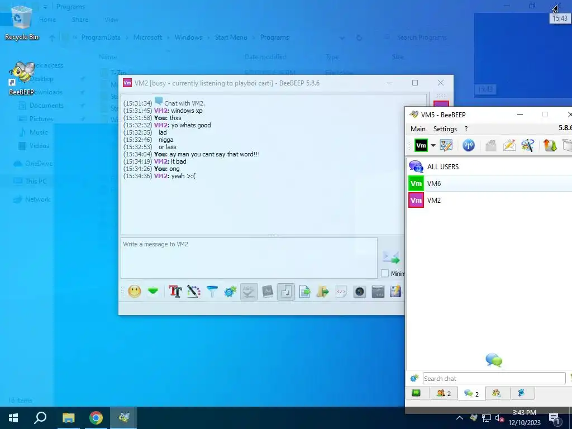Open chat list options gear beside search
This screenshot has width=572, height=429.
coord(414,379)
